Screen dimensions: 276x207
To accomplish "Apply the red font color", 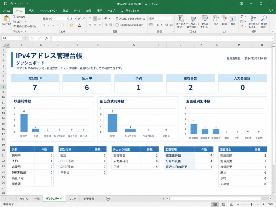I will pyautogui.click(x=80, y=25).
